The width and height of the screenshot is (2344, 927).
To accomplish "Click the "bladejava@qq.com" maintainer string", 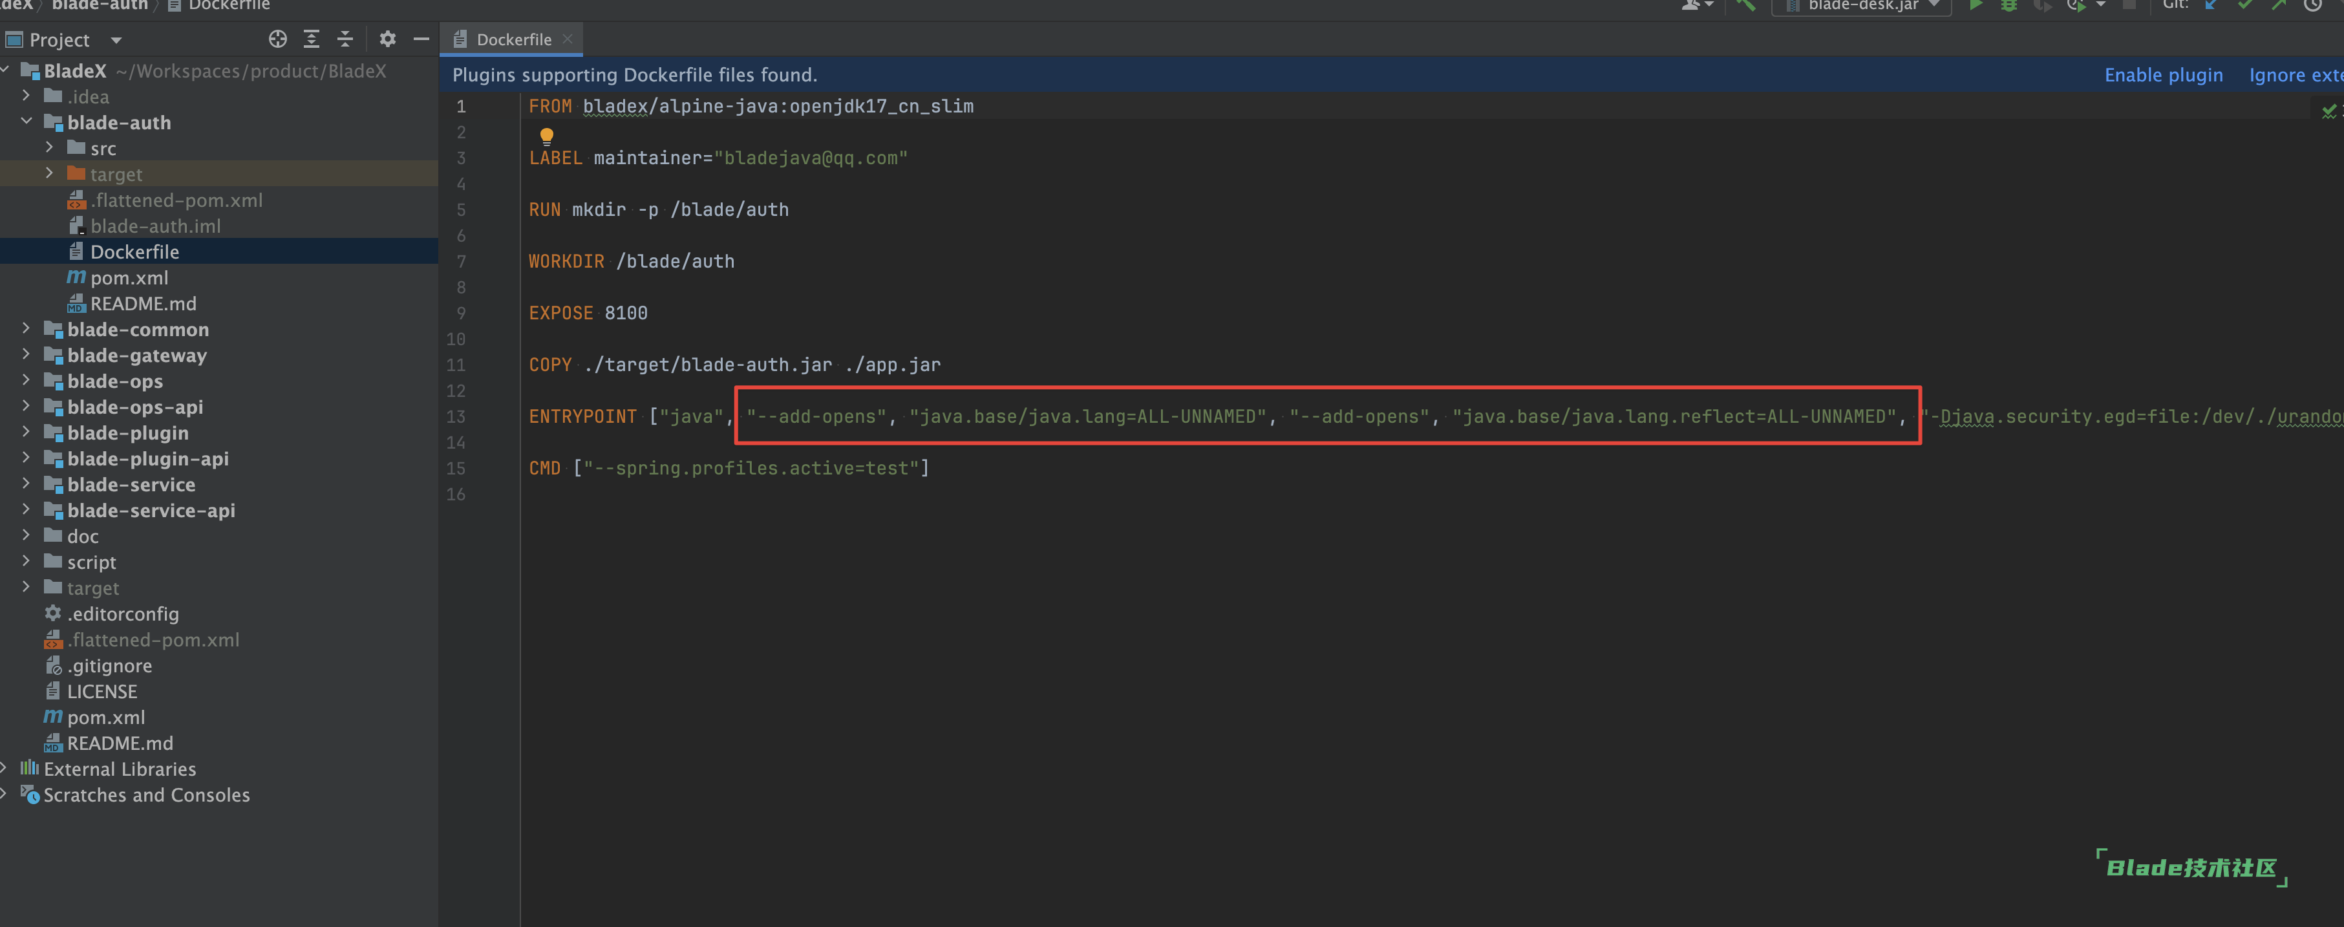I will click(x=810, y=157).
